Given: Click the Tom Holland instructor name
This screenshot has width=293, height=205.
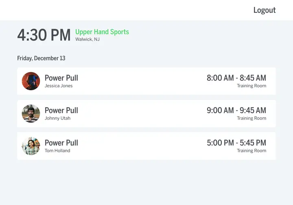Looking at the screenshot, I should pyautogui.click(x=57, y=150).
